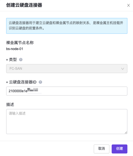Image resolution: width=133 pixels, height=156 pixels.
Task: Click the 类型 field label
Action: (x=13, y=60)
